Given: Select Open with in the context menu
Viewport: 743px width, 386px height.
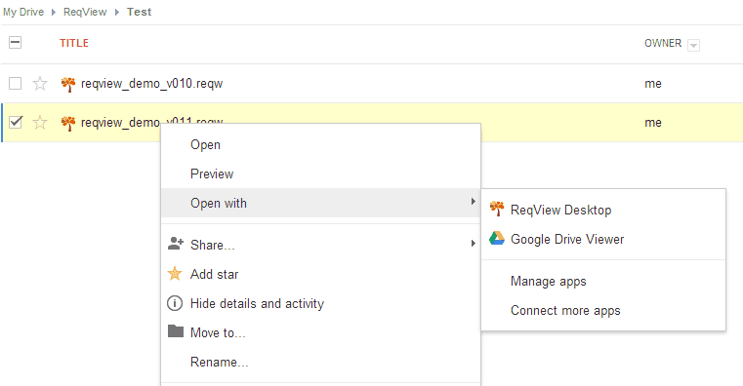Looking at the screenshot, I should (x=321, y=203).
